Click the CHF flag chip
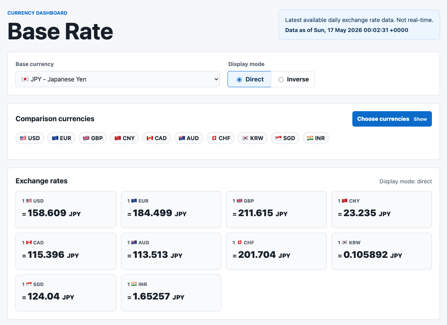Viewport: 447px width, 325px height. [221, 138]
